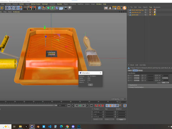This screenshot has height=129, width=172.
Task: Go to the start of the animation
Action: click(69, 106)
